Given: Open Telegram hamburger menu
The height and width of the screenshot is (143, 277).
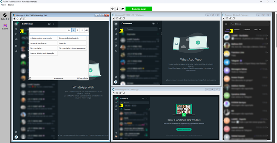Looking at the screenshot, I should pos(226,24).
